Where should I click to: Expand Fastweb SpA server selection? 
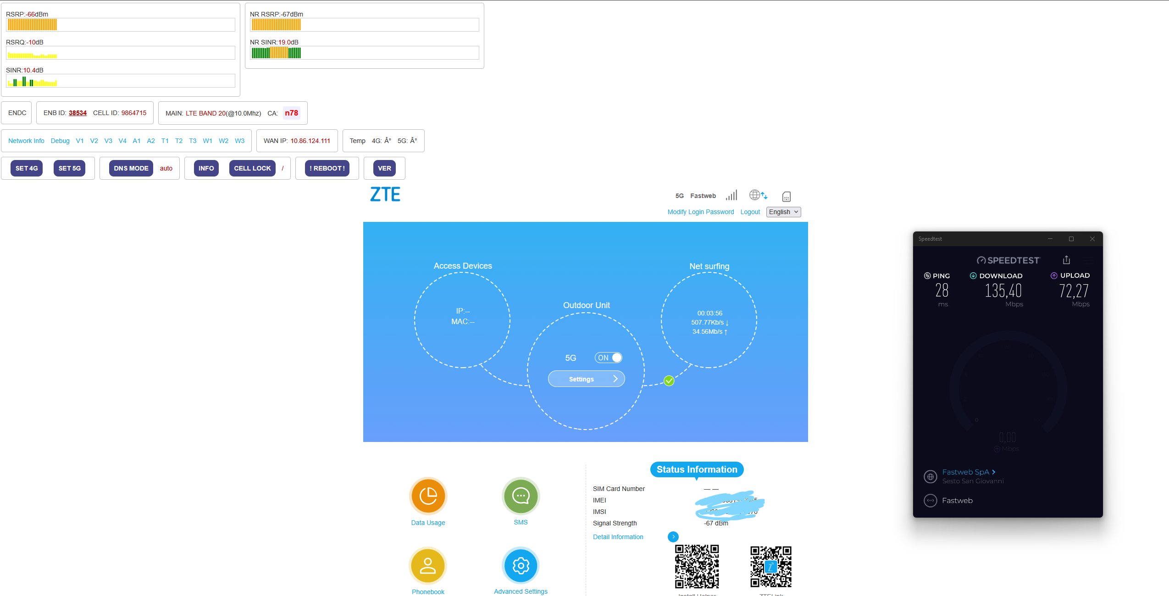click(x=969, y=472)
